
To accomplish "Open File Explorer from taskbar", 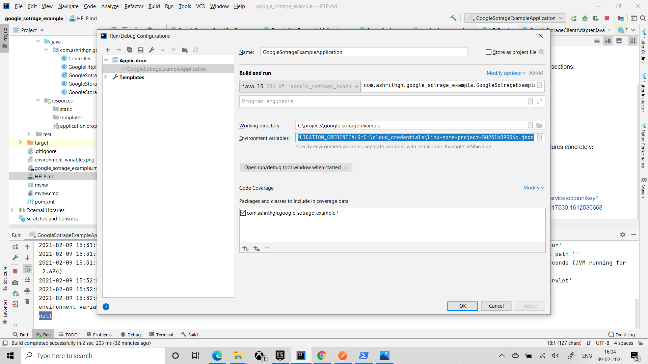I will (x=238, y=356).
